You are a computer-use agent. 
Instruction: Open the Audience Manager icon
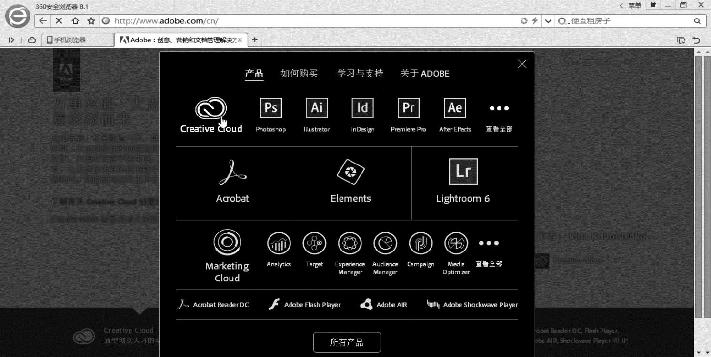pyautogui.click(x=385, y=244)
